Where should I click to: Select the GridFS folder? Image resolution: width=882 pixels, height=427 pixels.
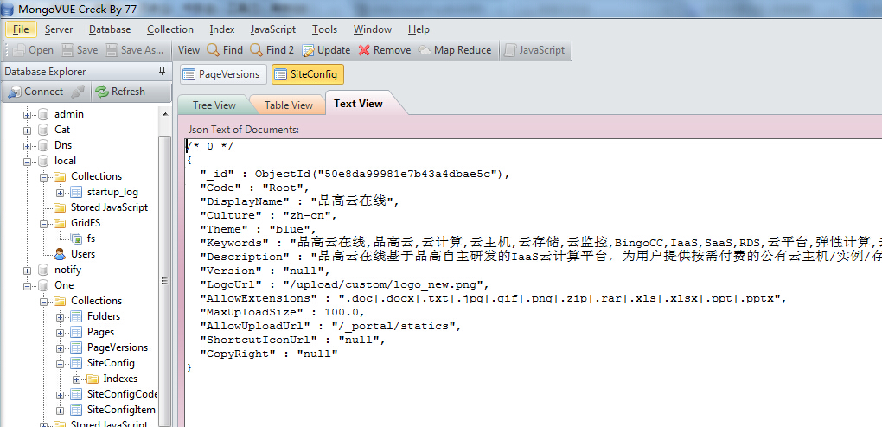point(86,223)
